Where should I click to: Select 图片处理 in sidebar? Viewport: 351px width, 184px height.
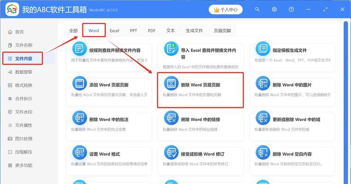pyautogui.click(x=24, y=138)
